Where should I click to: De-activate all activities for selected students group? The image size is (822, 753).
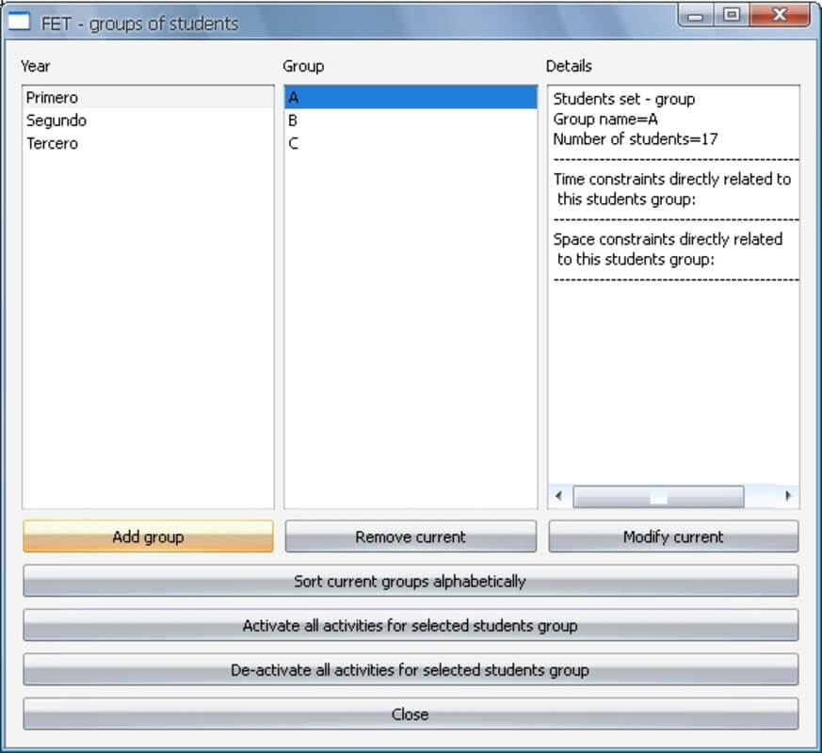[411, 670]
